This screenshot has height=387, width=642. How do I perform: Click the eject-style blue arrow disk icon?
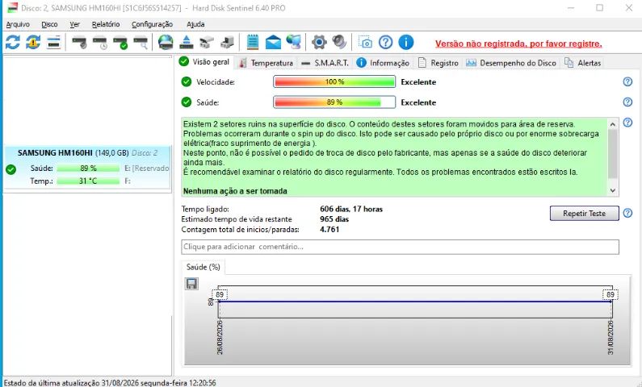tap(187, 42)
